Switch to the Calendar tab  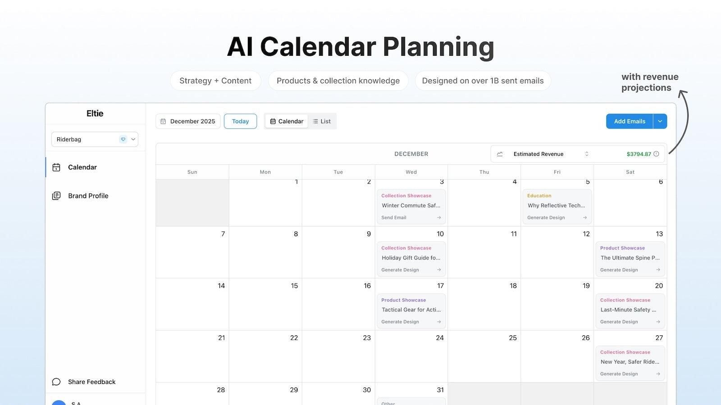[286, 121]
